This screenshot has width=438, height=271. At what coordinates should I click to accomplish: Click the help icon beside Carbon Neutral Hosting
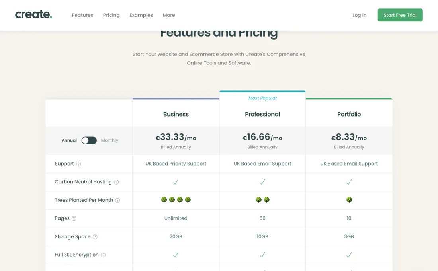point(117,182)
